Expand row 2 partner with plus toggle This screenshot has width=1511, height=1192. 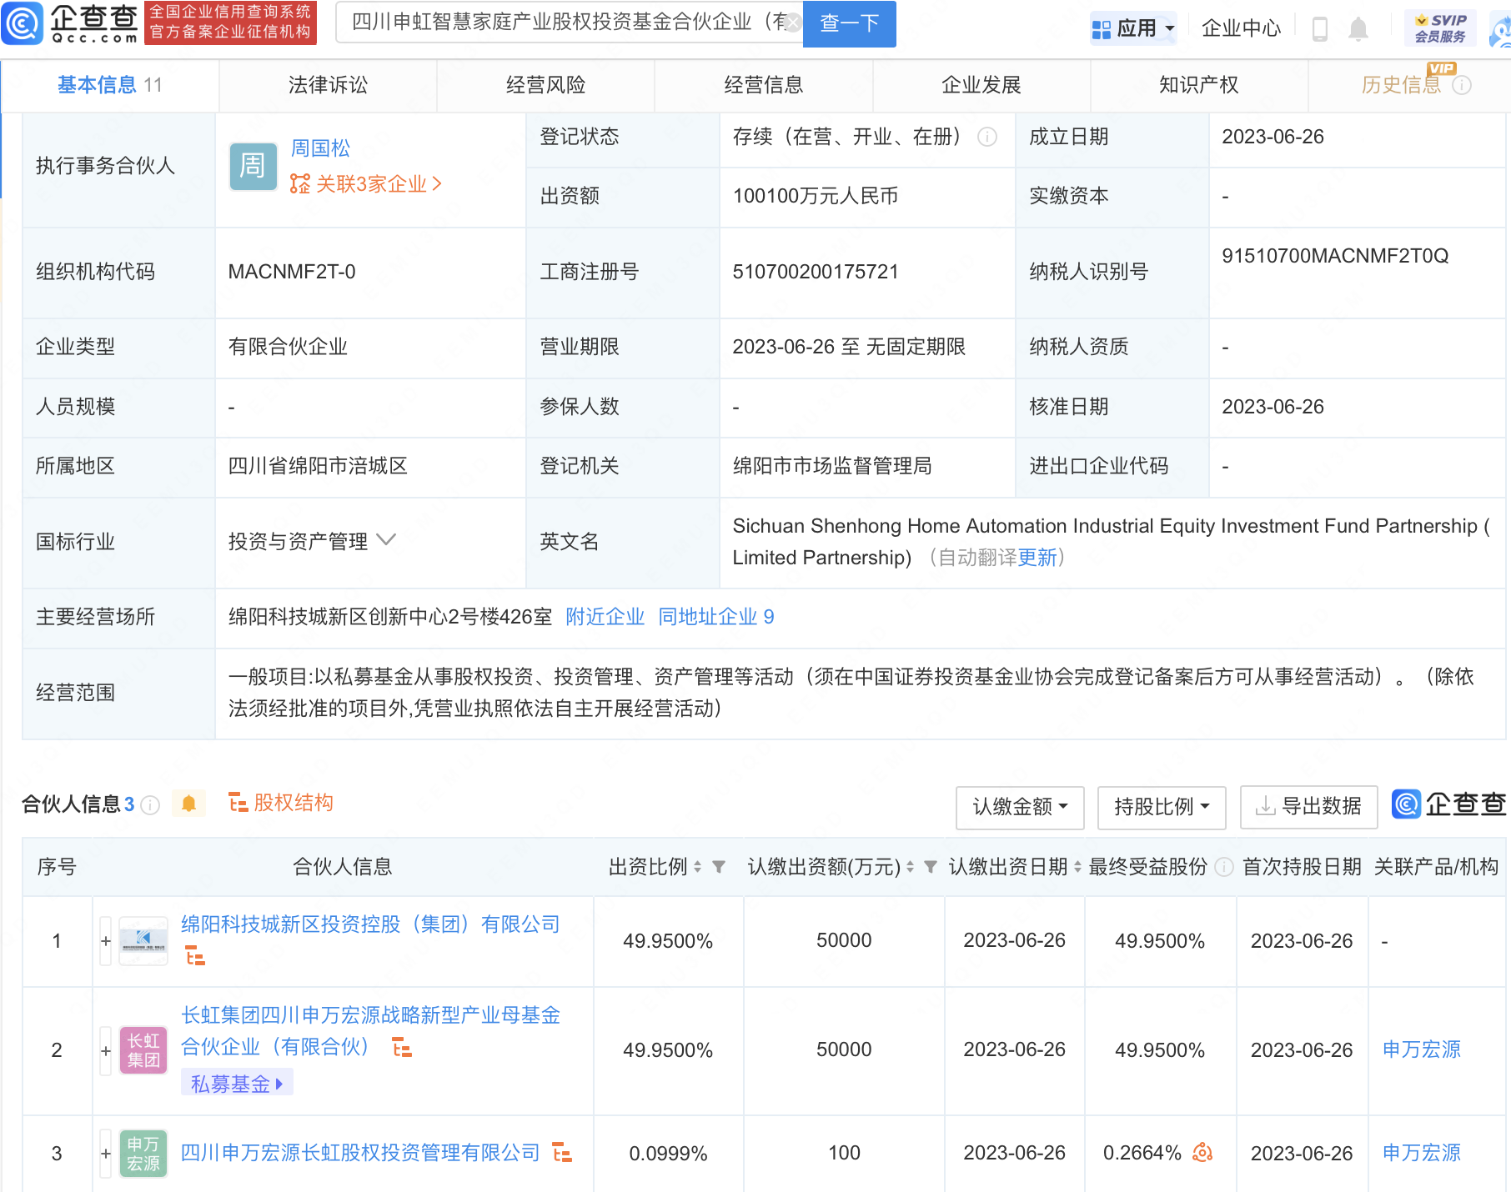[x=106, y=1050]
